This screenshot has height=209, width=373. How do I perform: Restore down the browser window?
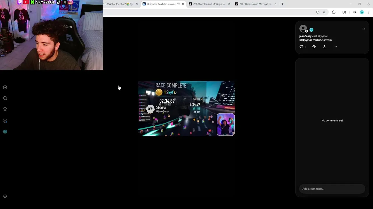[x=360, y=4]
